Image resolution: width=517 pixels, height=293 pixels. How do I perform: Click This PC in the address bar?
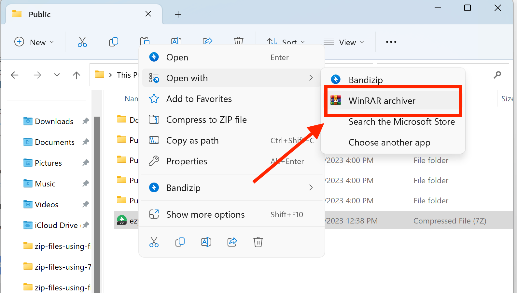[128, 75]
